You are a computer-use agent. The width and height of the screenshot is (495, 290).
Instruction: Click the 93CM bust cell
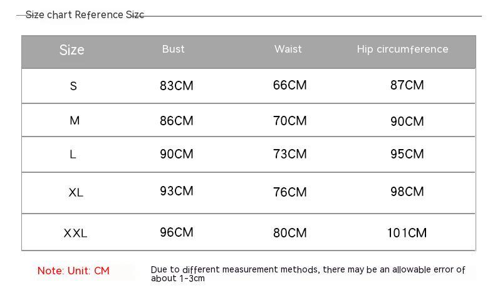(177, 191)
